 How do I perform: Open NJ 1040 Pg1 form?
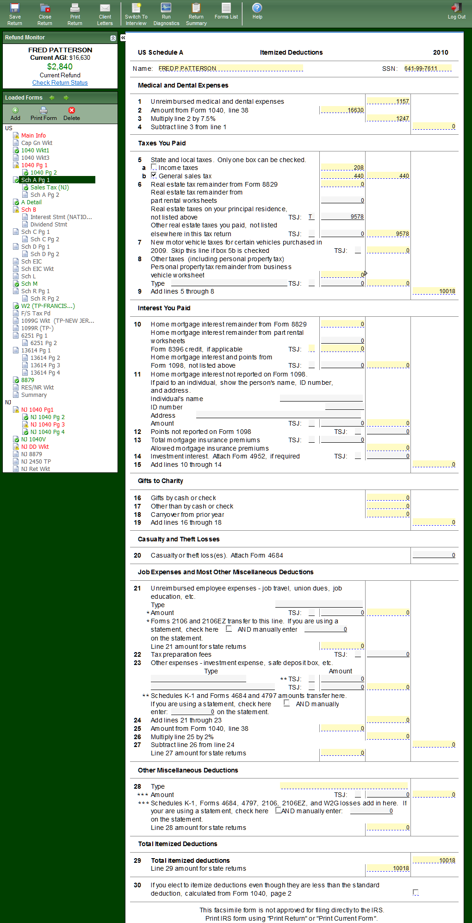click(37, 410)
